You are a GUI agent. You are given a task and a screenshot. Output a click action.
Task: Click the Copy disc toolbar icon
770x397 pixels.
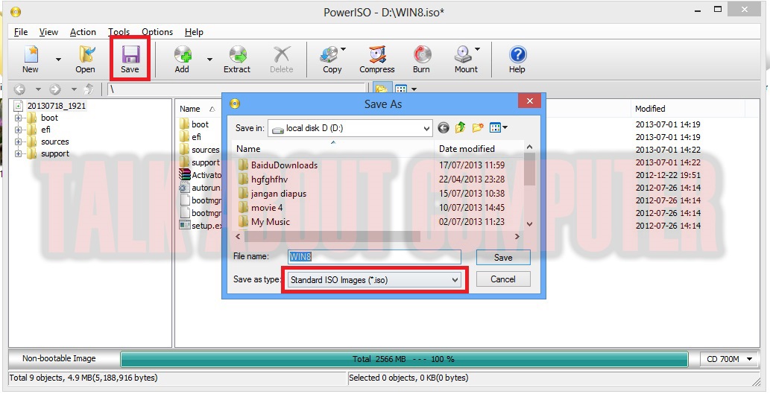(332, 60)
